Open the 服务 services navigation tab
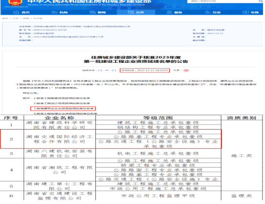The height and width of the screenshot is (204, 265). [x=174, y=12]
